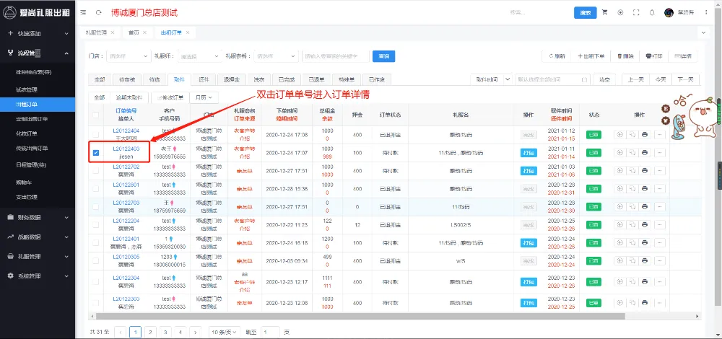Switch to the 还件 status tab
Screen dimensions: 722x339
click(x=203, y=79)
